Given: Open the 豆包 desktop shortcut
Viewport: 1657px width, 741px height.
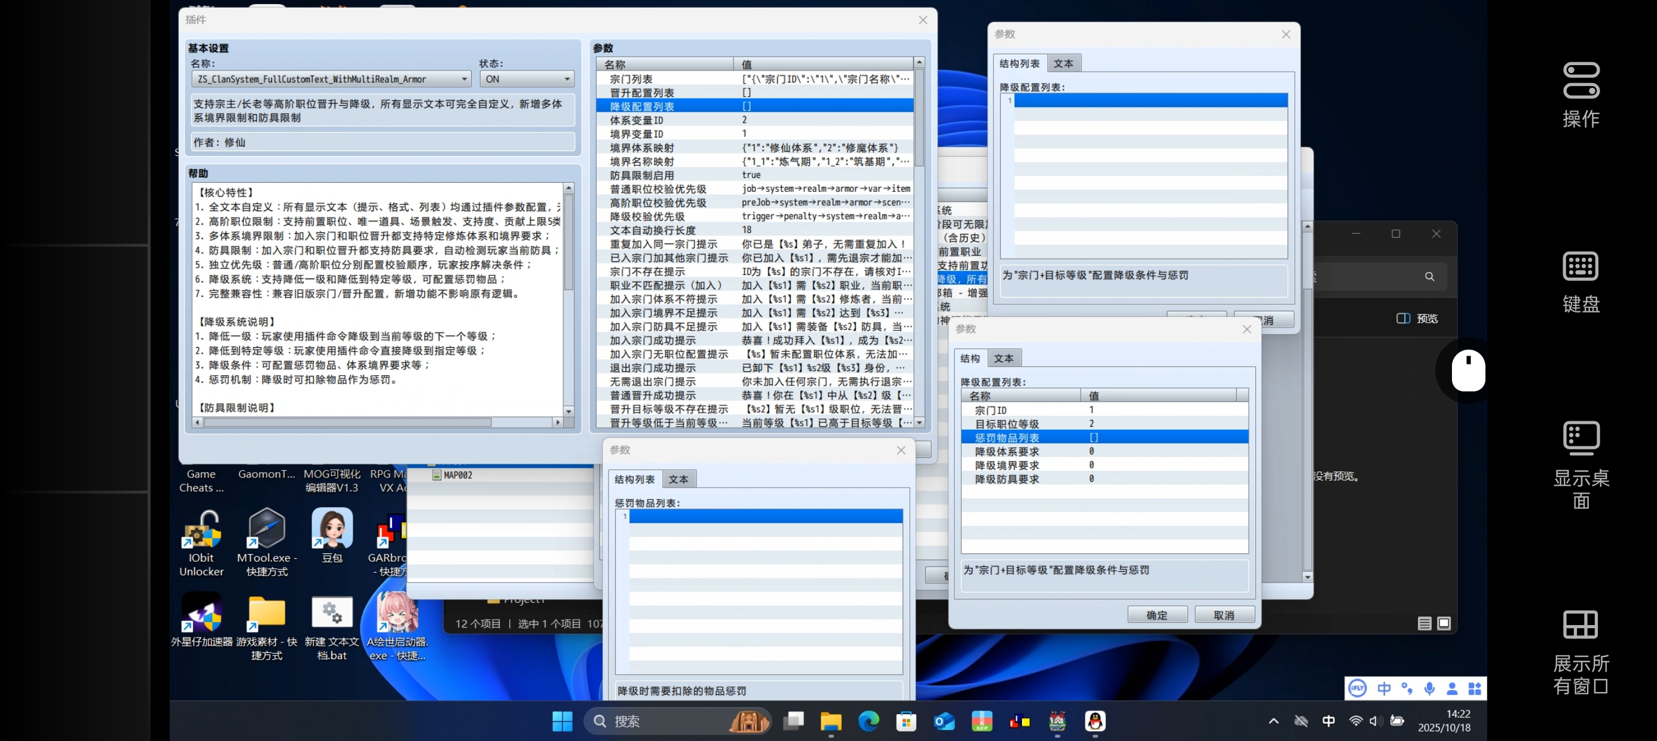Looking at the screenshot, I should (x=332, y=536).
